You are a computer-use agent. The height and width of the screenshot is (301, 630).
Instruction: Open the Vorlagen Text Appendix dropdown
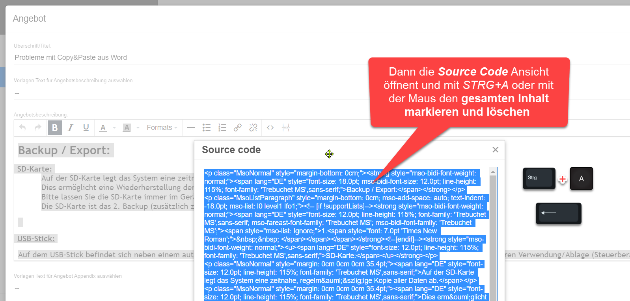pos(322,288)
